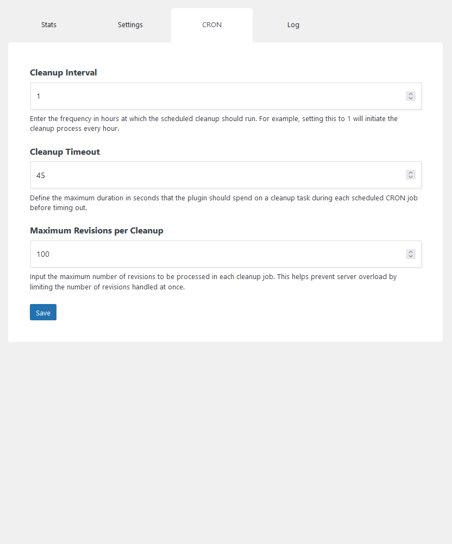Click the Maximum Revisions per Cleanup field
This screenshot has height=544, width=452.
225,254
